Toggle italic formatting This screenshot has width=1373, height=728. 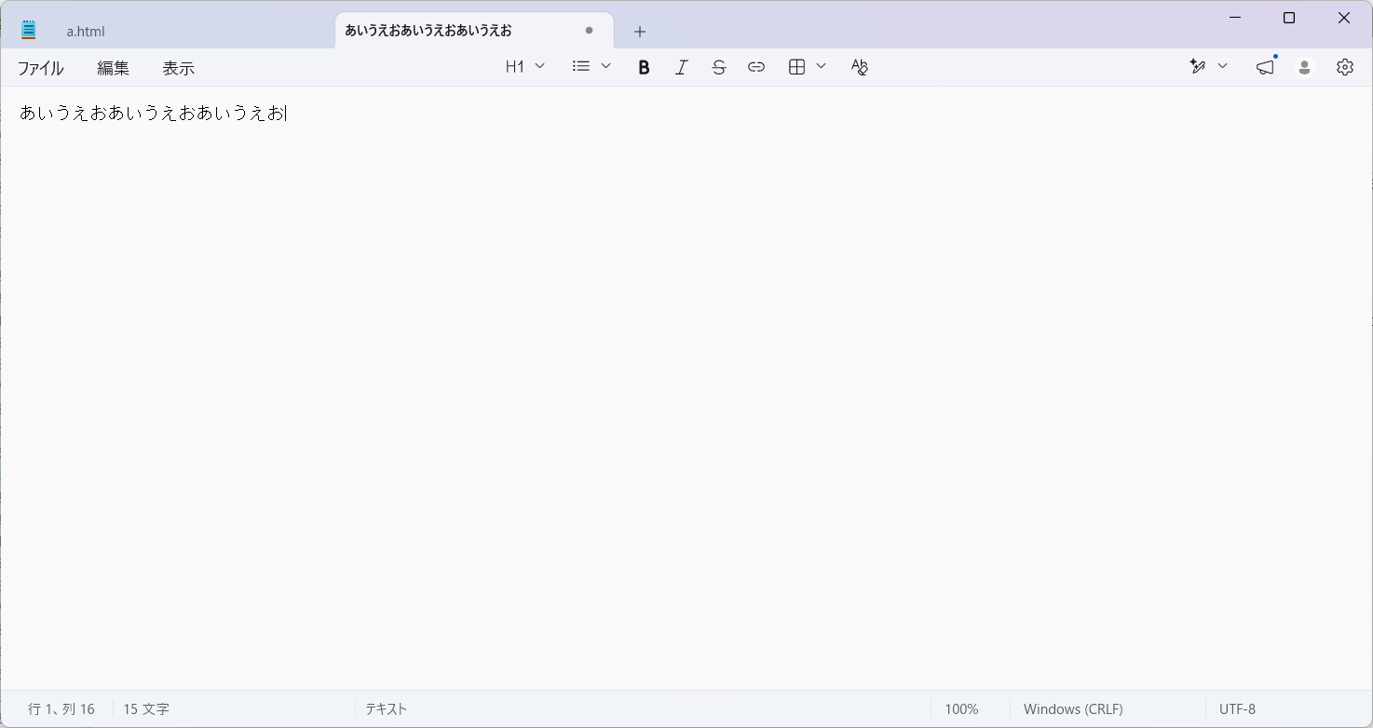tap(681, 67)
